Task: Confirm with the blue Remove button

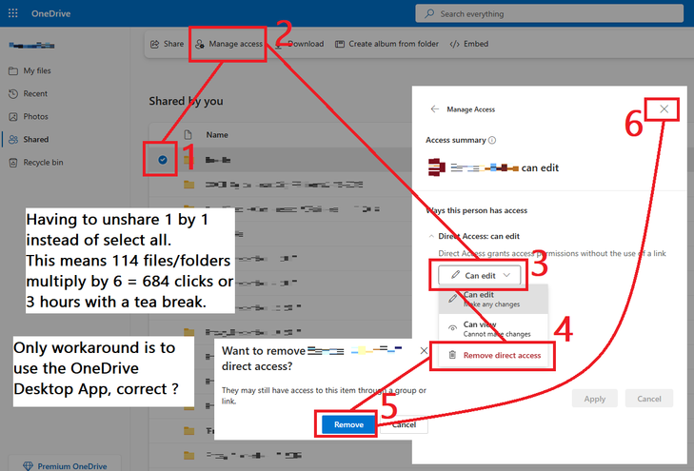Action: 348,424
